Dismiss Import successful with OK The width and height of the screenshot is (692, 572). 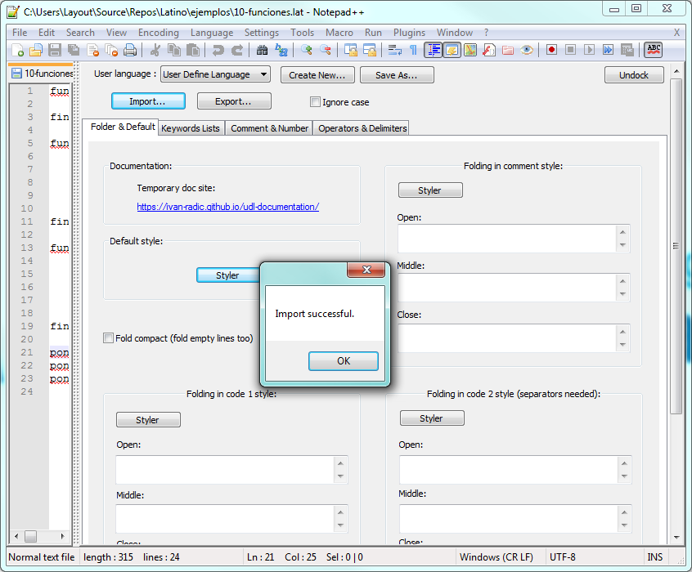343,360
